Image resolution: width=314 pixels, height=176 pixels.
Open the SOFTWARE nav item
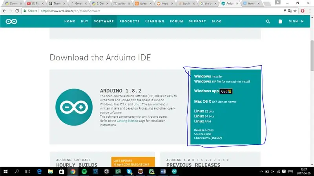[104, 22]
